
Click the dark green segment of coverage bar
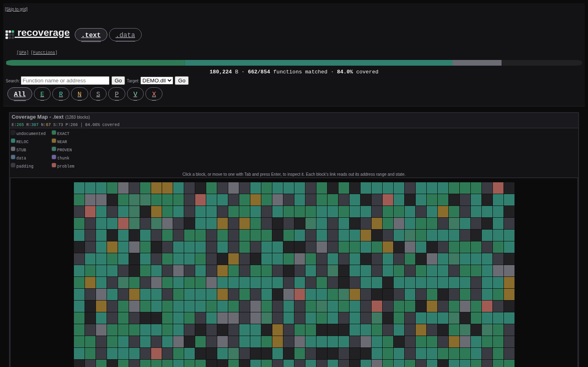click(96, 63)
